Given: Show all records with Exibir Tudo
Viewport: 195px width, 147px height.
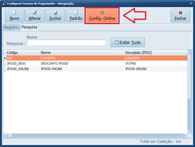Looking at the screenshot, I should pyautogui.click(x=127, y=42).
